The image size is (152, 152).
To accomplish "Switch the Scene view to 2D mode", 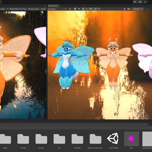I will pos(70,9).
